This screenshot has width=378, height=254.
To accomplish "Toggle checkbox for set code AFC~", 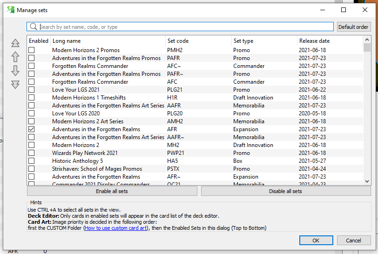I will tap(31, 66).
